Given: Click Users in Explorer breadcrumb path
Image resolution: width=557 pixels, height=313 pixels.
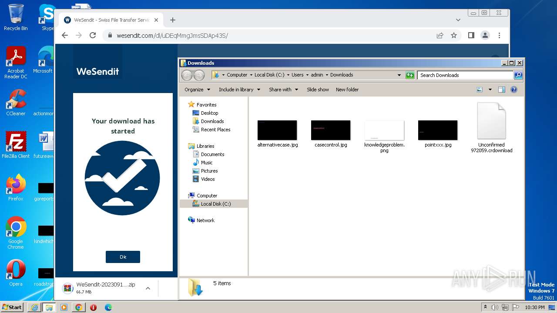Looking at the screenshot, I should pyautogui.click(x=298, y=75).
